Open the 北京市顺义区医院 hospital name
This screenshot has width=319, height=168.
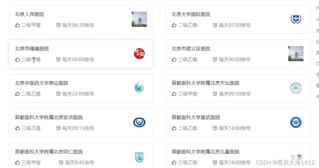coord(191,49)
